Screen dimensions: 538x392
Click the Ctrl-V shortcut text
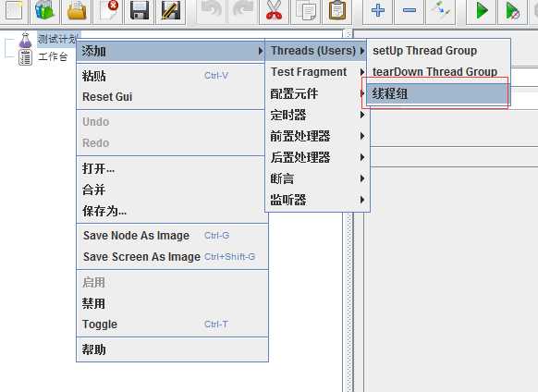coord(216,76)
